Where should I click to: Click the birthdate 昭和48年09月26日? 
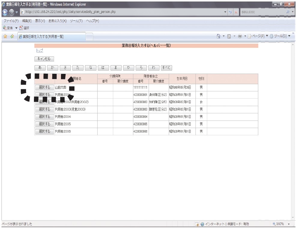tap(180, 87)
